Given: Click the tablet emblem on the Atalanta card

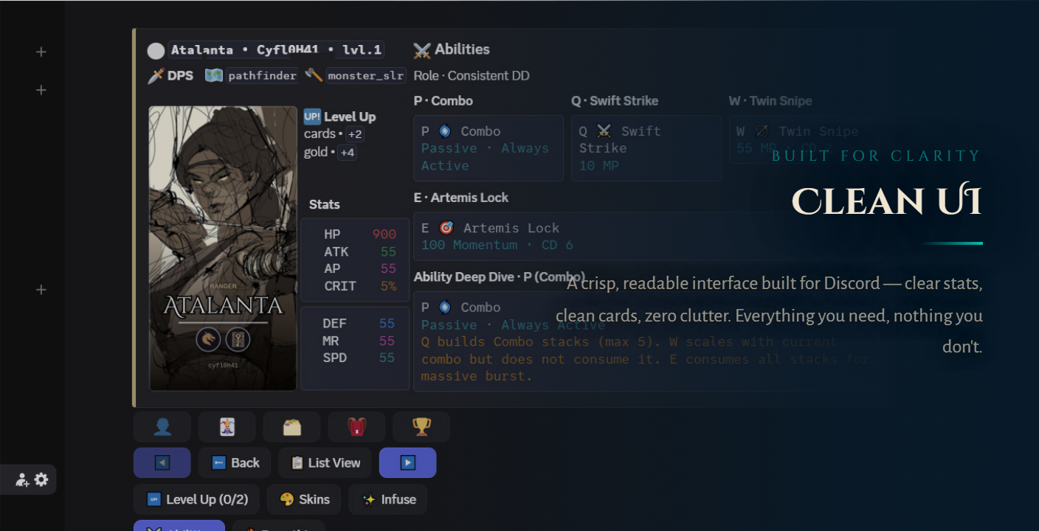Looking at the screenshot, I should tap(238, 340).
